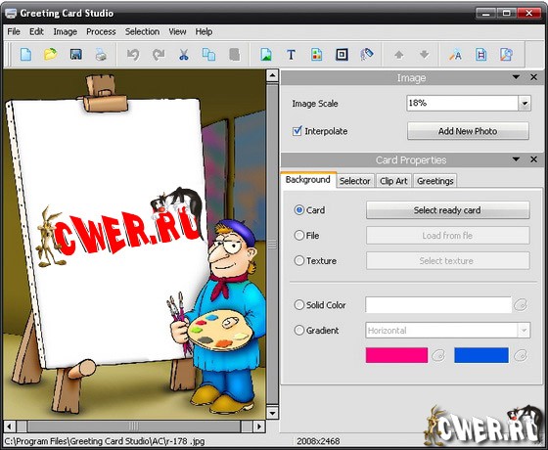Select the Add Text T icon
The image size is (548, 450).
click(x=292, y=55)
